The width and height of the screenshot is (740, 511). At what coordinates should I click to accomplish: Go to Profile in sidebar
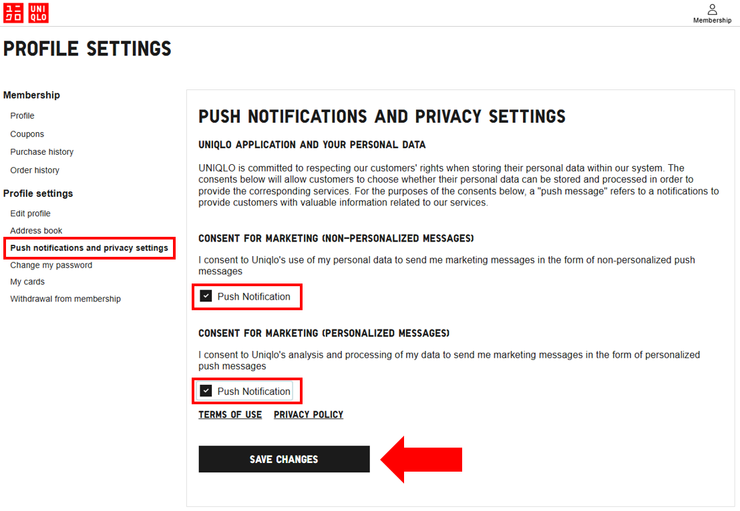click(22, 115)
